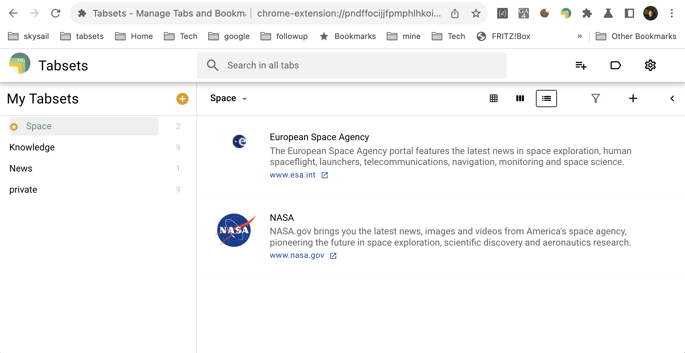This screenshot has width=685, height=353.
Task: Open the Chrome three-dot menu
Action: [x=672, y=13]
